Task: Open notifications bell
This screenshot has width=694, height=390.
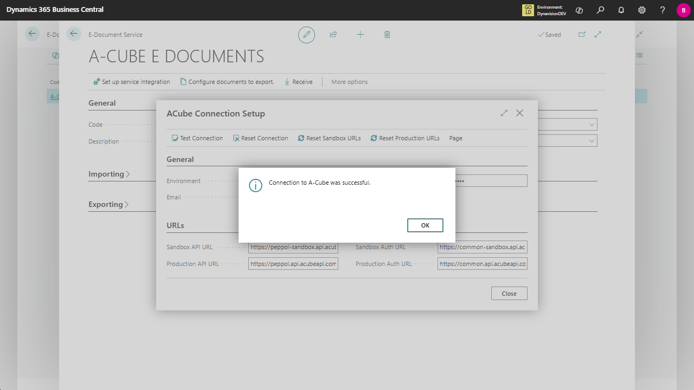Action: [621, 10]
